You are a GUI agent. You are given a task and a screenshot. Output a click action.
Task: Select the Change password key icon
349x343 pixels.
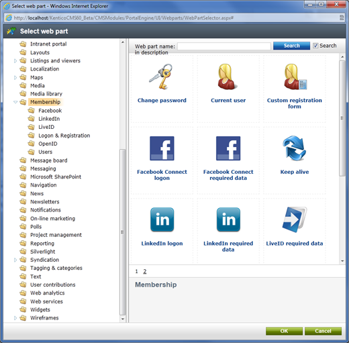pos(161,77)
